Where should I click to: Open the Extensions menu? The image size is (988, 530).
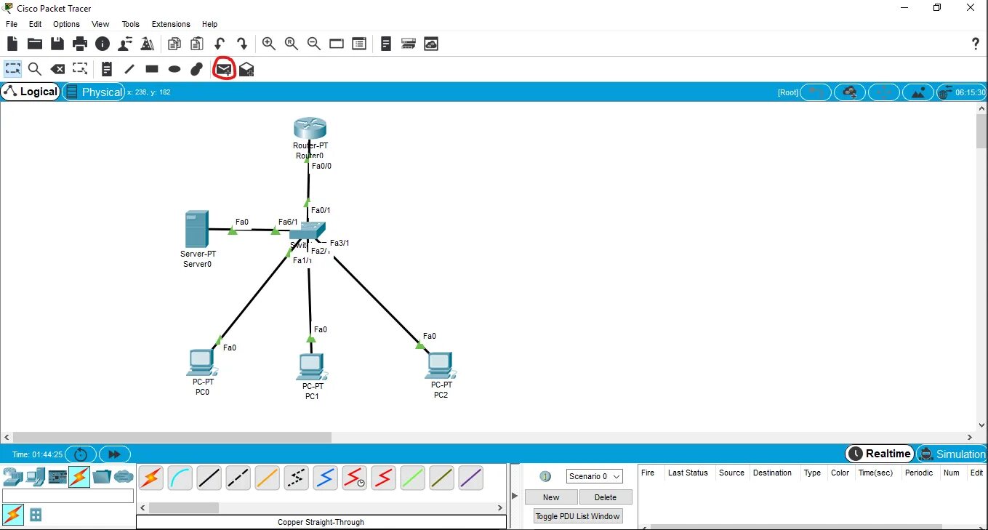point(171,24)
